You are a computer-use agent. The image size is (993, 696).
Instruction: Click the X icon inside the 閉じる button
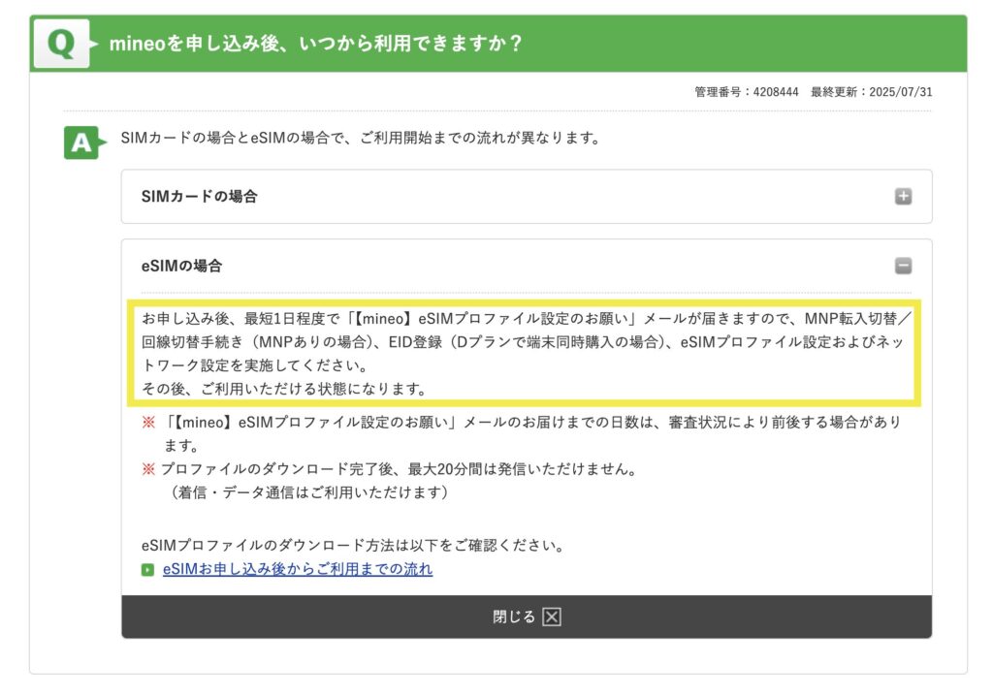click(x=550, y=616)
